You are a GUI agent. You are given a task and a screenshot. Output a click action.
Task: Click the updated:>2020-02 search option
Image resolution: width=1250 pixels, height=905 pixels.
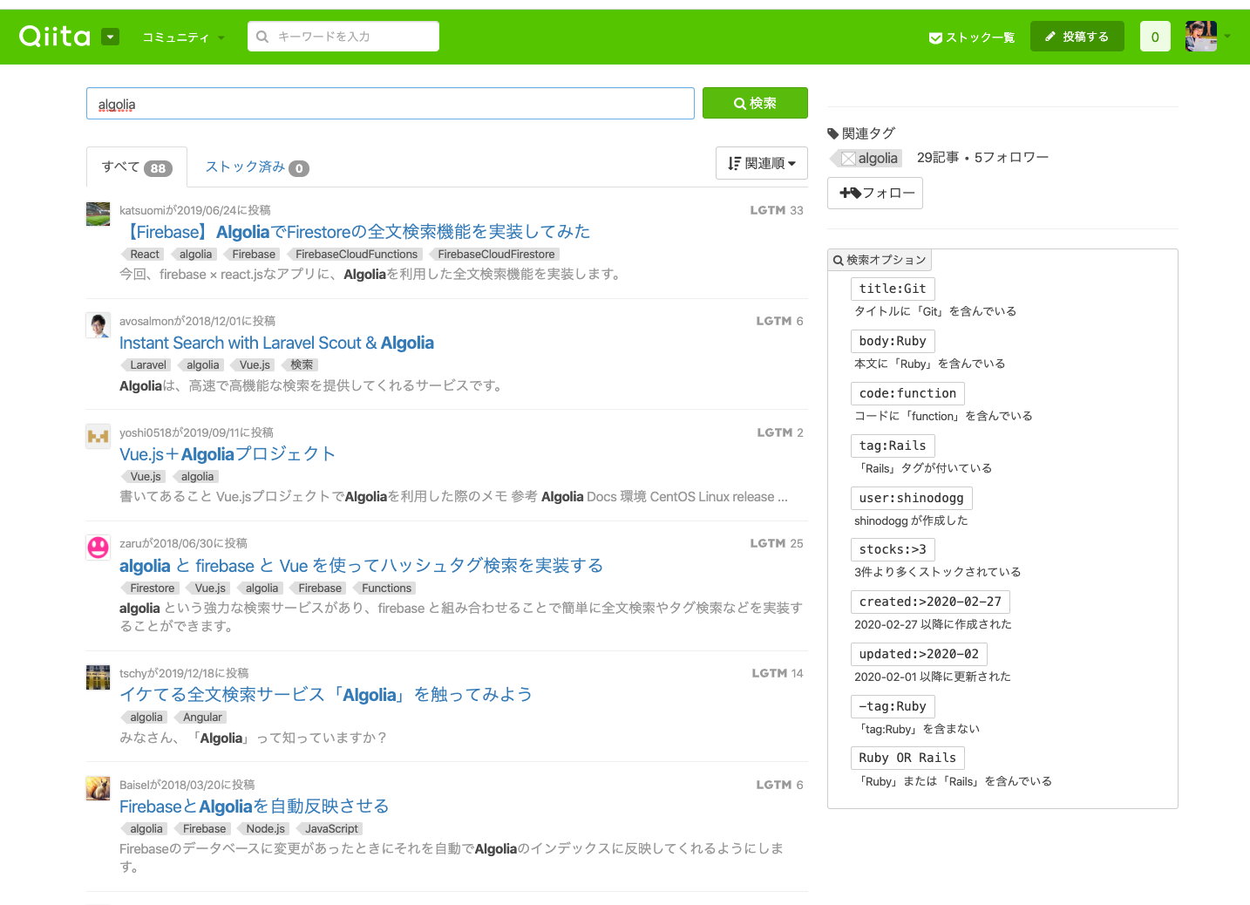coord(919,654)
